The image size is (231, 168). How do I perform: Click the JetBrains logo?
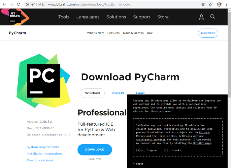pyautogui.click(x=15, y=17)
